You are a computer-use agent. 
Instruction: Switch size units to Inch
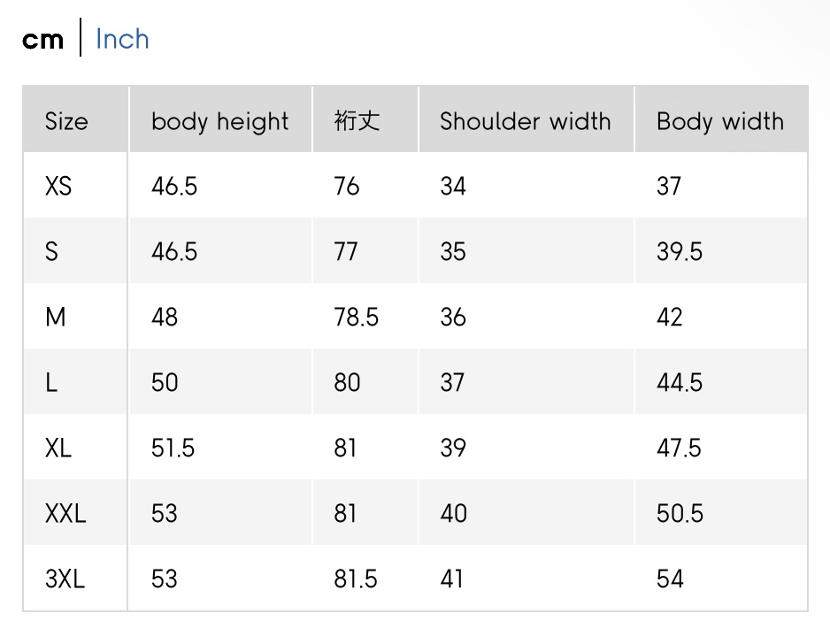(122, 40)
